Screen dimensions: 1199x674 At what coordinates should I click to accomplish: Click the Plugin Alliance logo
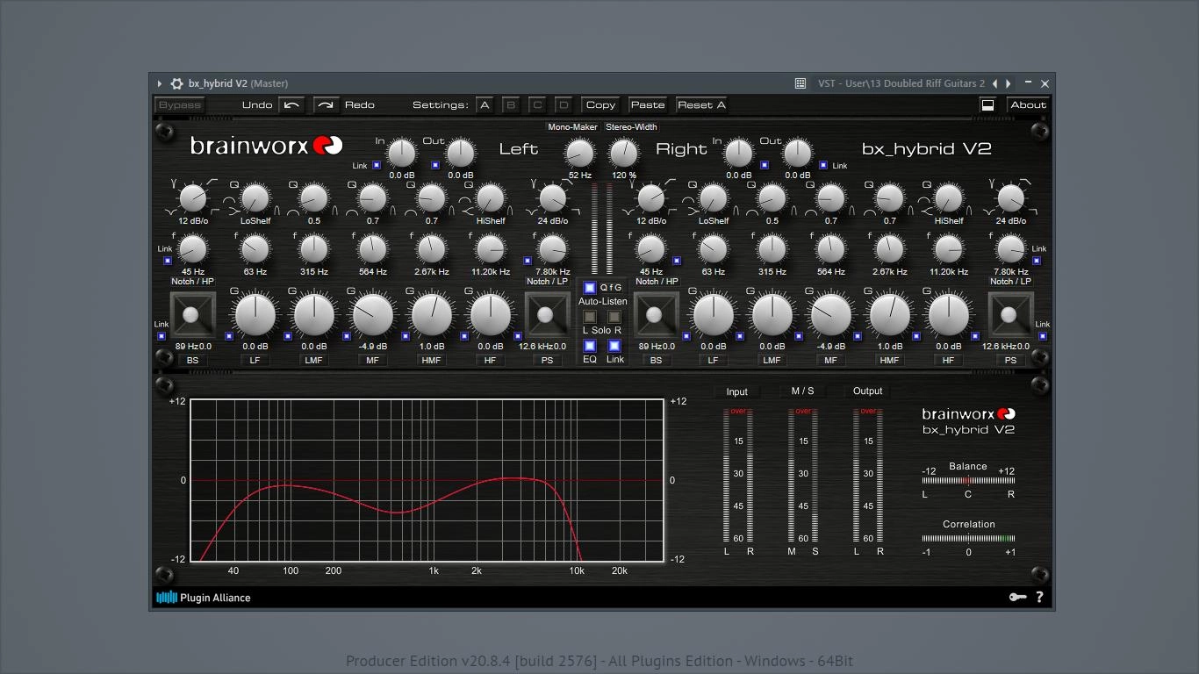(204, 598)
